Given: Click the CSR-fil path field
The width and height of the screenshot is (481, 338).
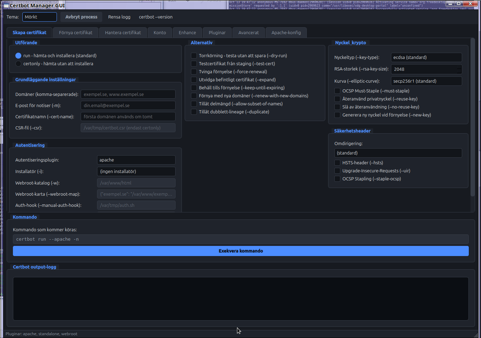Looking at the screenshot, I should [x=128, y=128].
